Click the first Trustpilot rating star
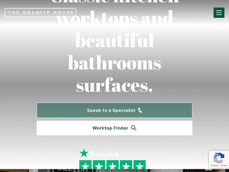The height and width of the screenshot is (172, 229). pos(85,165)
